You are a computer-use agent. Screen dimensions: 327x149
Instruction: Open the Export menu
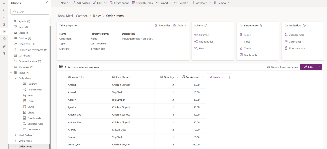[x=182, y=3]
